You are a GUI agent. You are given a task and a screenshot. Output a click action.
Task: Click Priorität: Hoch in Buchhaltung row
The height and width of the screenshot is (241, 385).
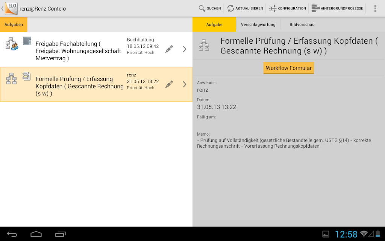point(141,52)
